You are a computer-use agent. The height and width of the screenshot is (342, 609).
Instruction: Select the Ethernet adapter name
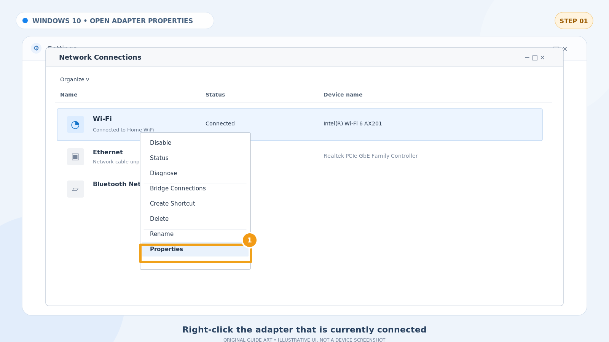108,152
